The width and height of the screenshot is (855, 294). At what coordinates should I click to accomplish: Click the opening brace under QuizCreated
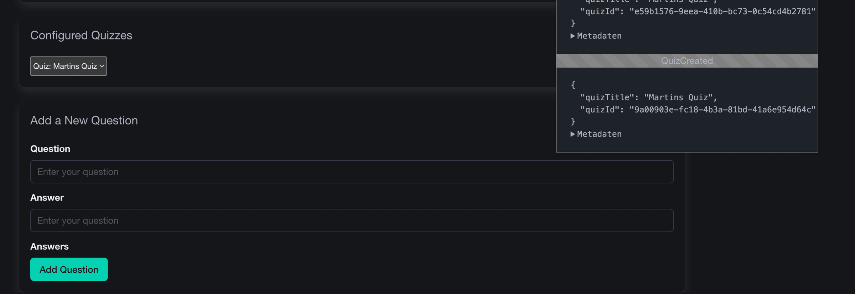pyautogui.click(x=573, y=85)
